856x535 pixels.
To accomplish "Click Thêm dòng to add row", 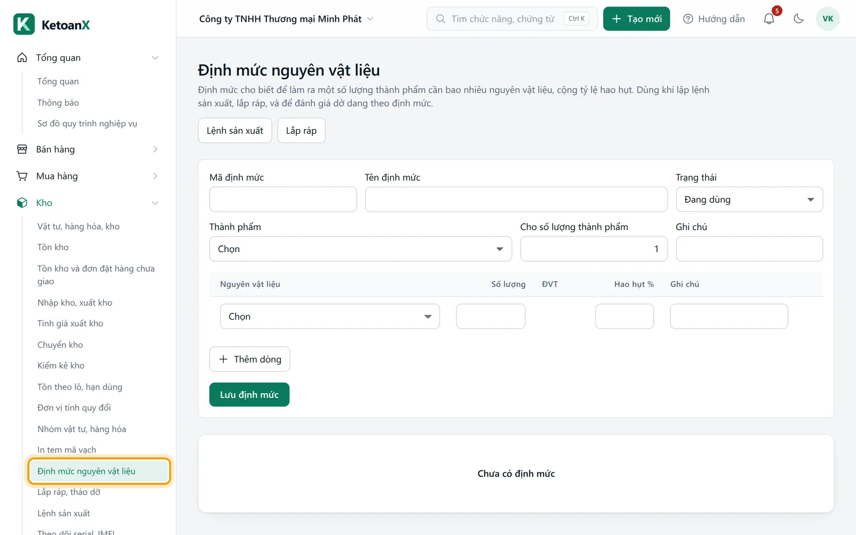I will pos(250,359).
